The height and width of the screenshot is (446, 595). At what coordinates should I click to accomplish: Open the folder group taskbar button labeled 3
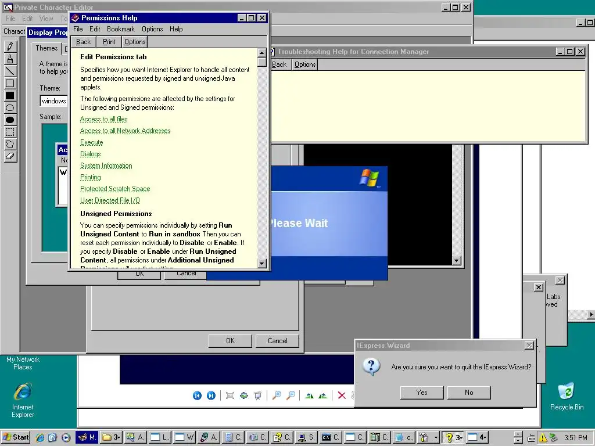pyautogui.click(x=111, y=437)
